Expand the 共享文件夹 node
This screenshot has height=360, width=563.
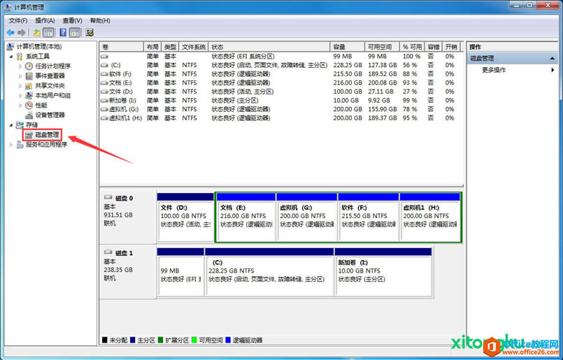(20, 86)
